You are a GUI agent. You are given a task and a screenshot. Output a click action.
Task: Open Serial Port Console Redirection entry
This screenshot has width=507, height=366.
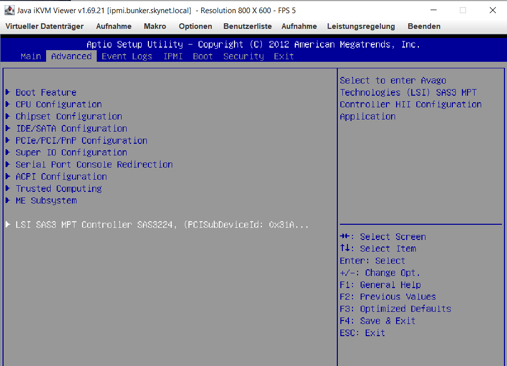(x=94, y=165)
